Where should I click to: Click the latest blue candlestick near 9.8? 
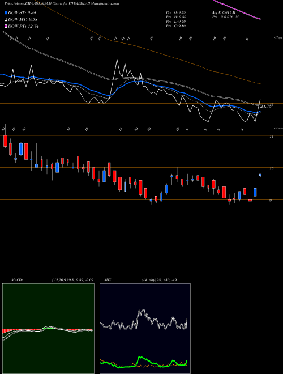pyautogui.click(x=260, y=175)
